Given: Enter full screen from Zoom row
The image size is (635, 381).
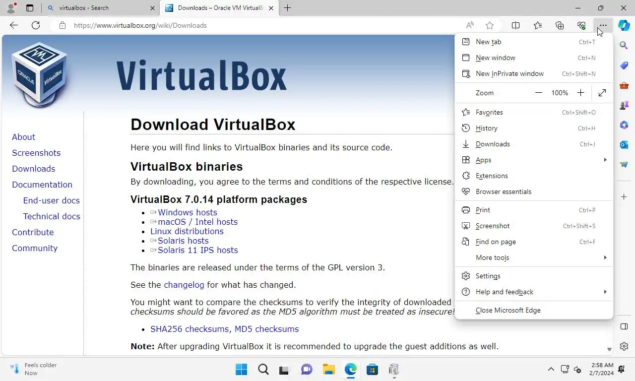Looking at the screenshot, I should (x=602, y=93).
